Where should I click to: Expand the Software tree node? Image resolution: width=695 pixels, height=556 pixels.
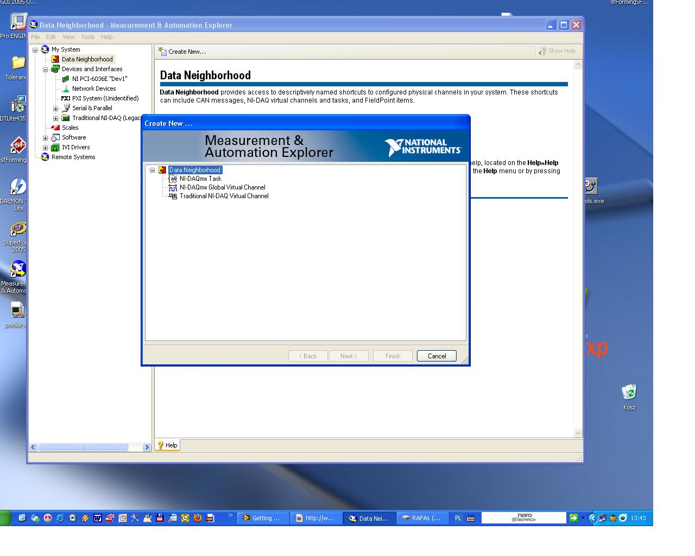click(x=46, y=137)
